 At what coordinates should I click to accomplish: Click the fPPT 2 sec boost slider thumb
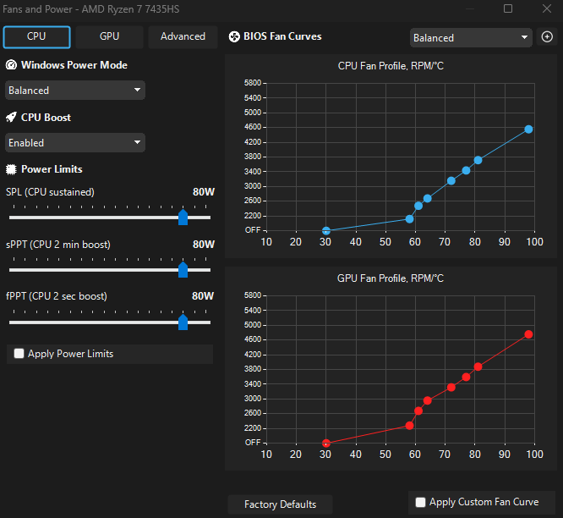[183, 322]
